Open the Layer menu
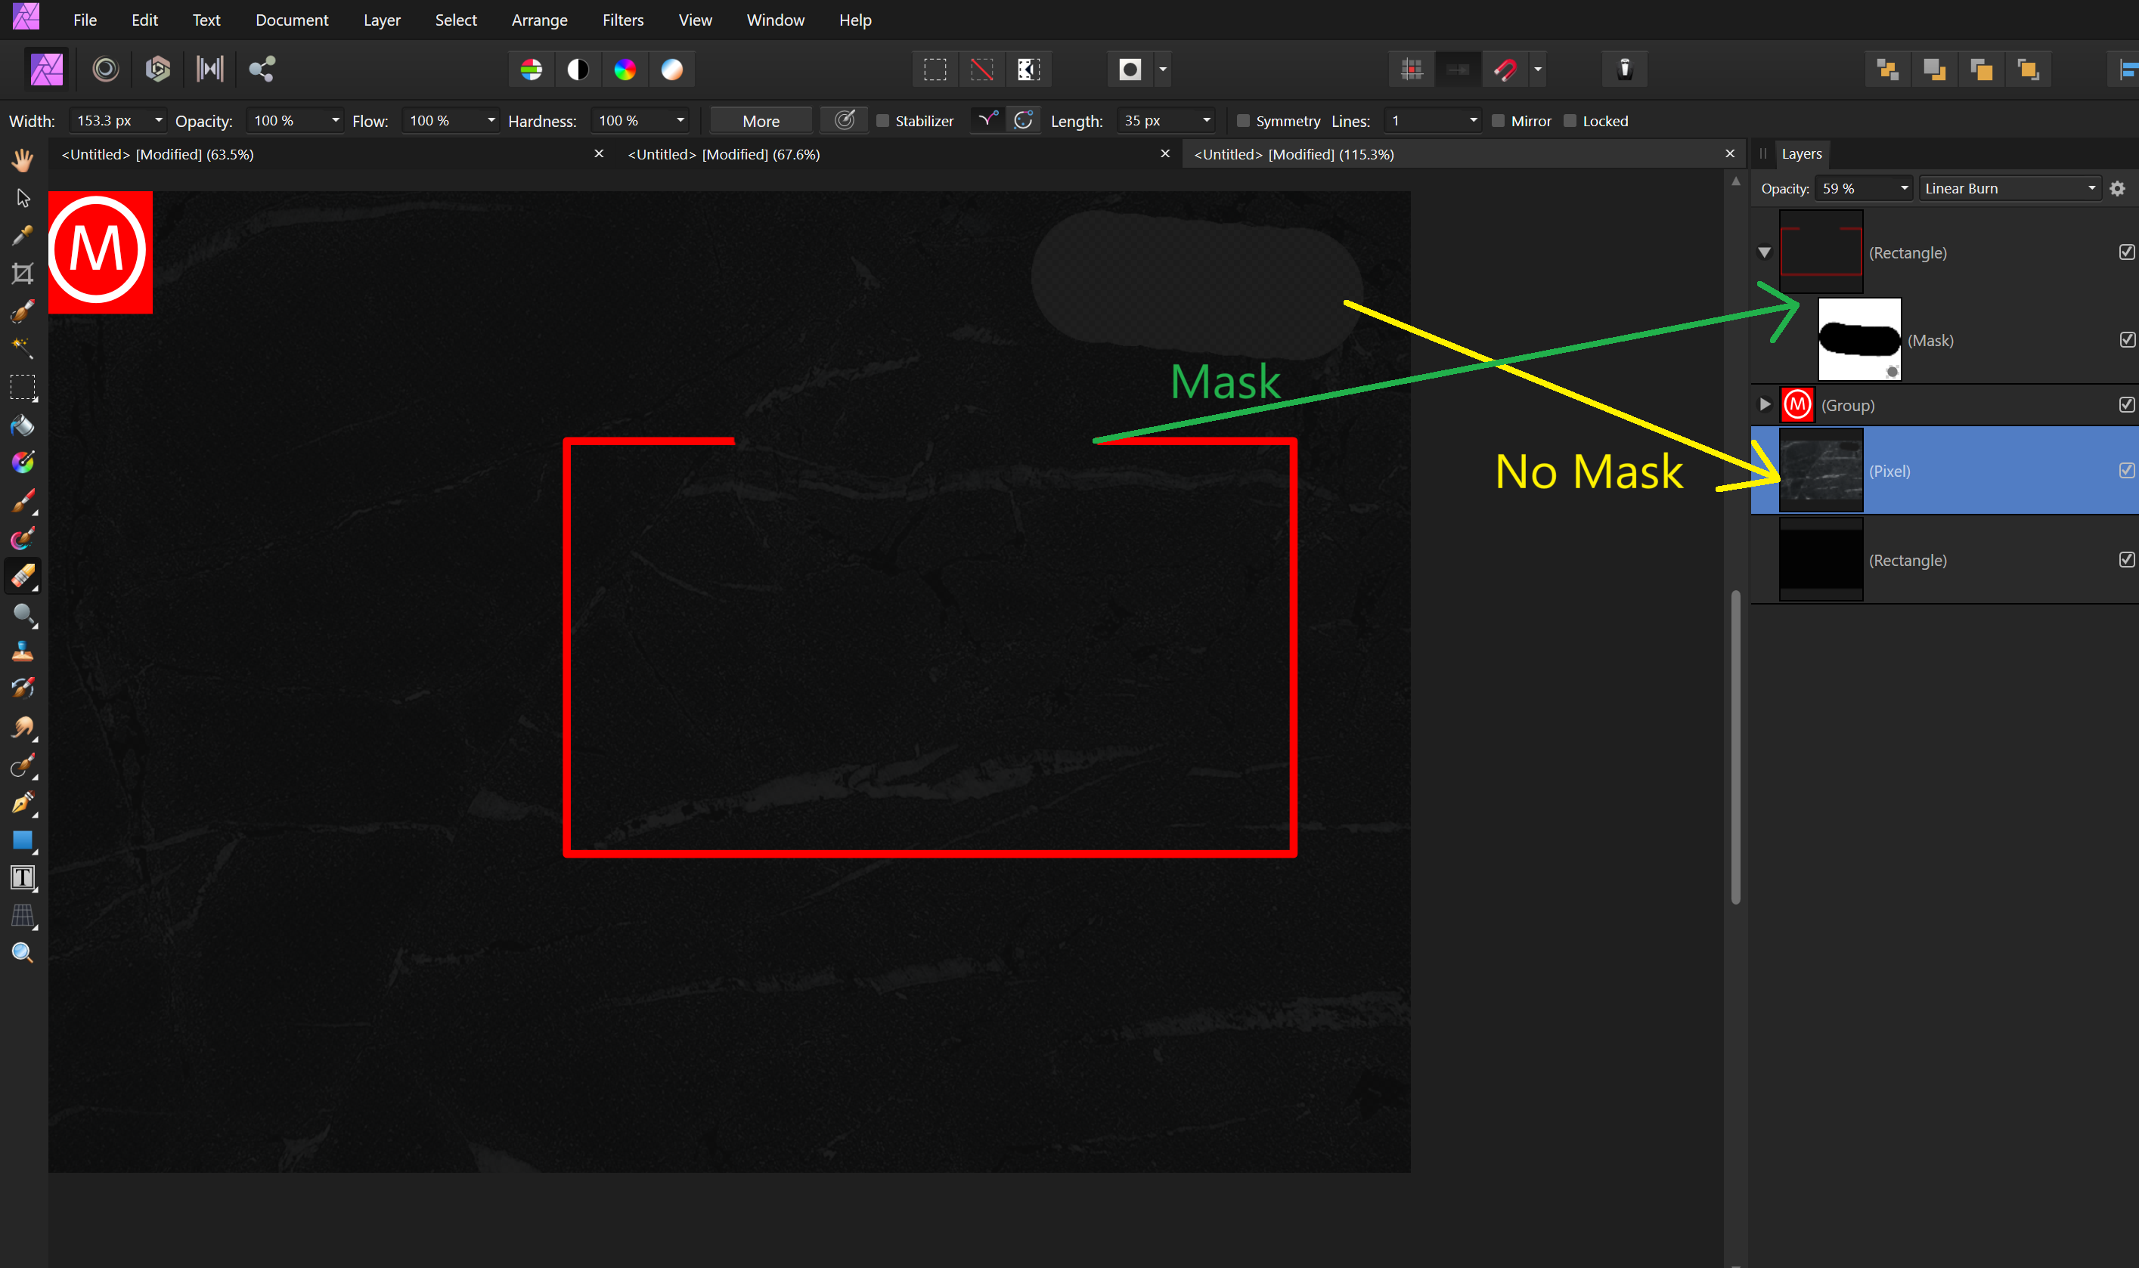 381,20
